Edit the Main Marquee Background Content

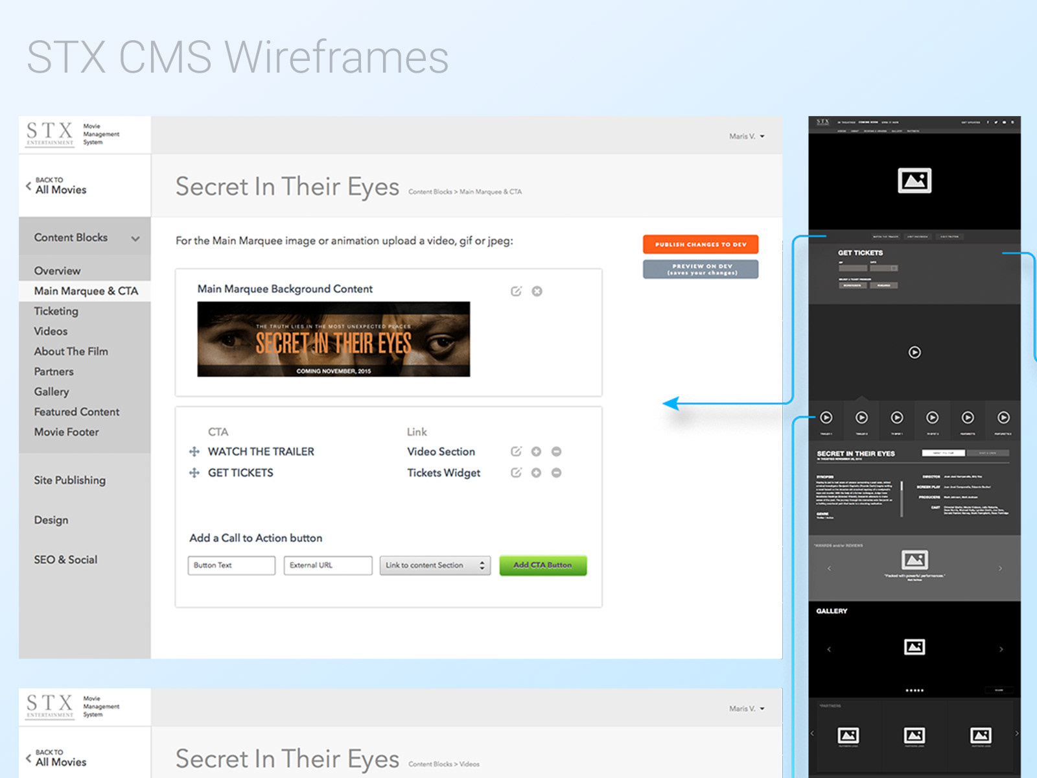(516, 291)
